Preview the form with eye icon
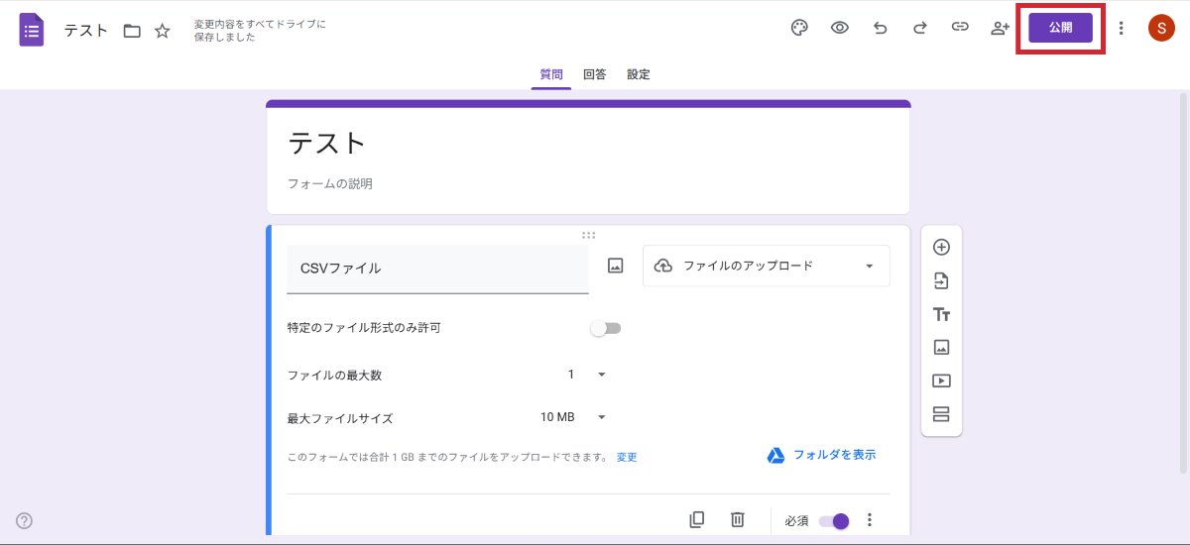This screenshot has width=1190, height=545. click(x=840, y=28)
